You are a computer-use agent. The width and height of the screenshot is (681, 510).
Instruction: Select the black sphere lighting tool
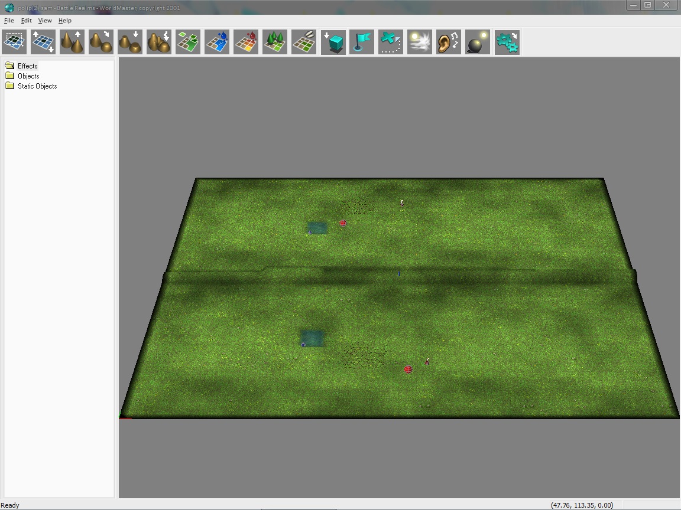point(478,42)
